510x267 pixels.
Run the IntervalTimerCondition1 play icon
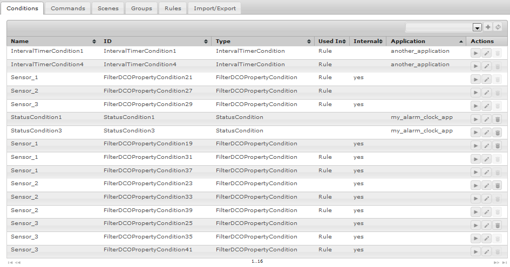click(475, 53)
